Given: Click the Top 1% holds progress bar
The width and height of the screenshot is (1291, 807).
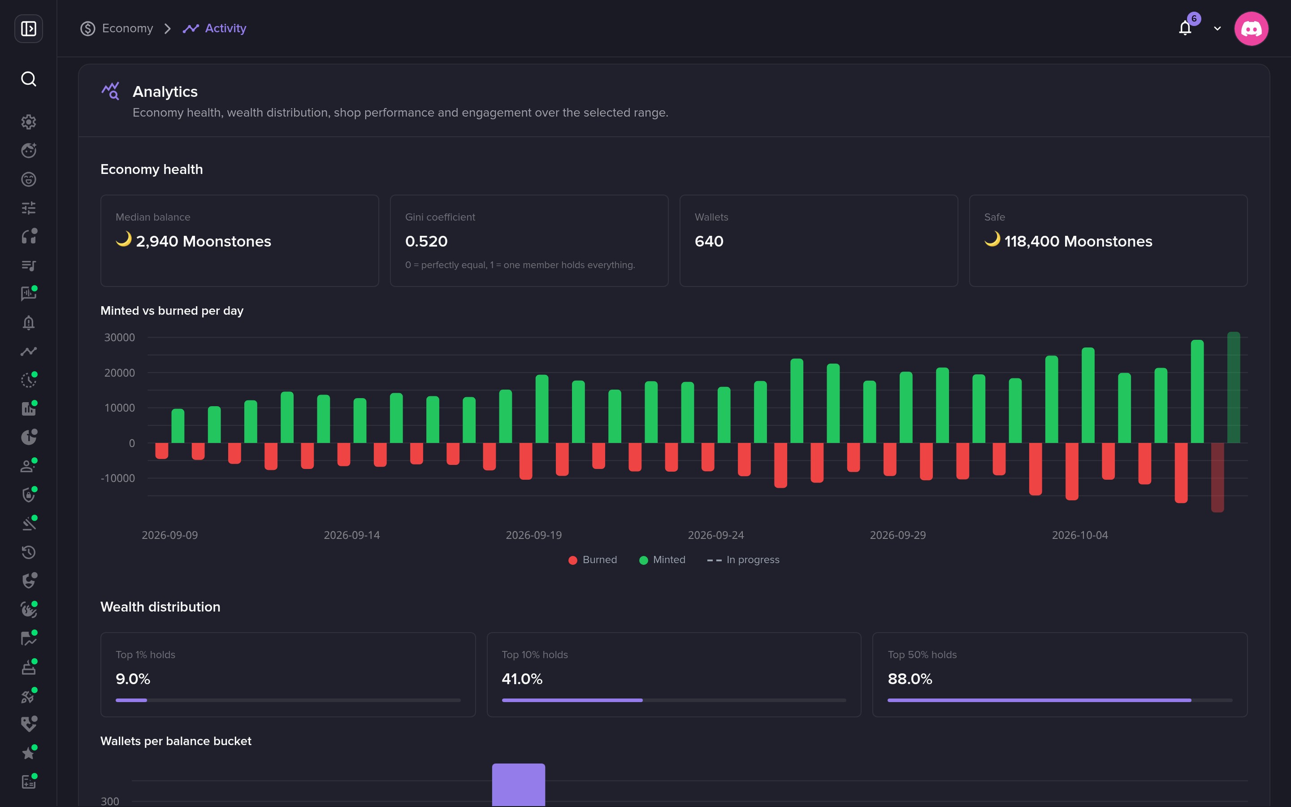Looking at the screenshot, I should [x=288, y=700].
